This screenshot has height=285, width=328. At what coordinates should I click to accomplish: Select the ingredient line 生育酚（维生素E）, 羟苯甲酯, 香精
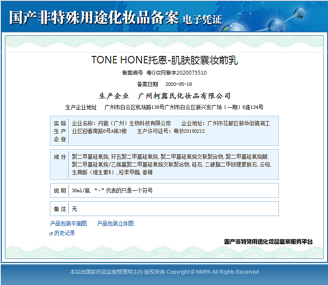(112, 172)
